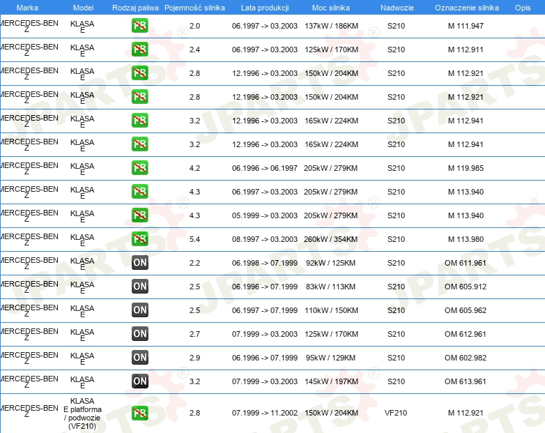The width and height of the screenshot is (545, 433).
Task: Click the Lata produkcji column header
Action: pyautogui.click(x=265, y=8)
